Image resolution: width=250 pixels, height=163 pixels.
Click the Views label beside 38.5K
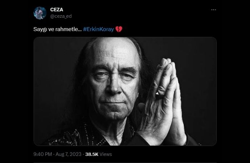(x=106, y=154)
